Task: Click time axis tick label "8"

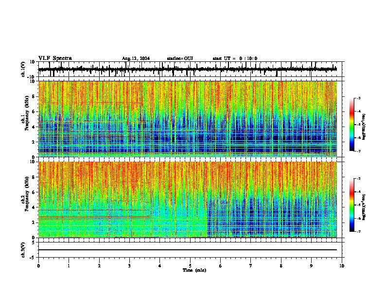Action: (281, 266)
